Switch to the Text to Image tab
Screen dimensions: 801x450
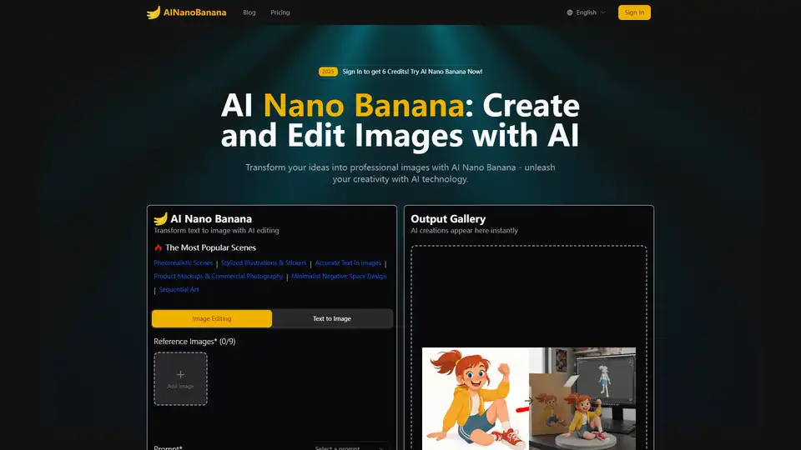click(x=332, y=318)
